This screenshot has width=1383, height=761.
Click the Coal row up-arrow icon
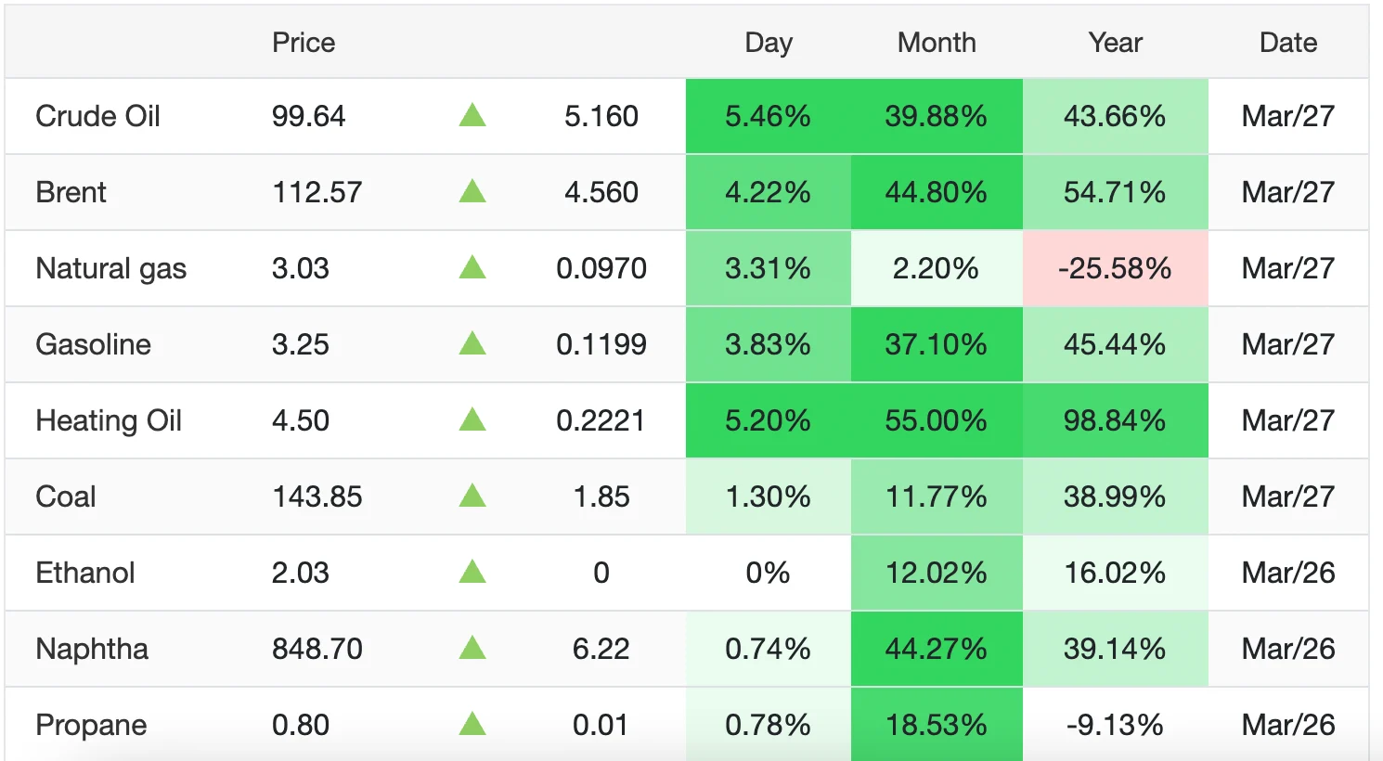click(x=472, y=497)
